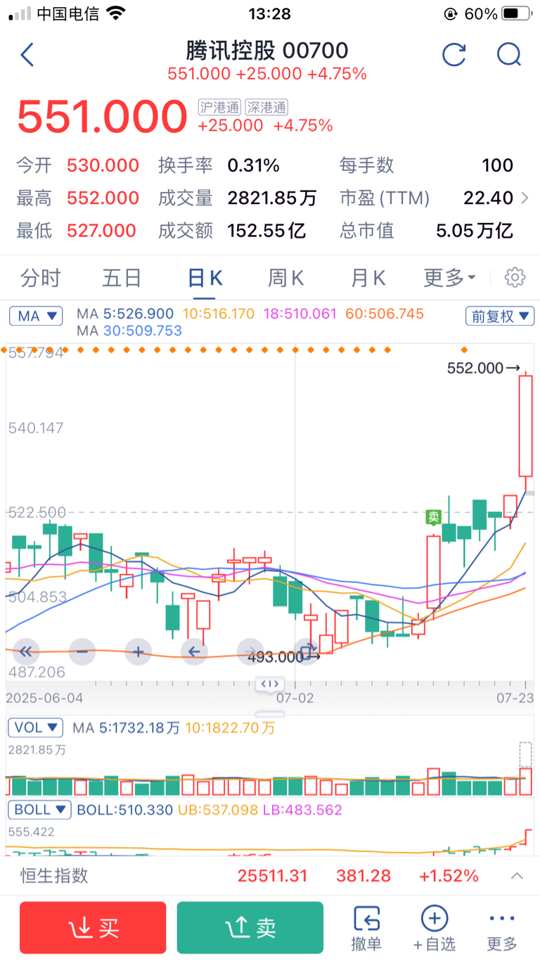
Task: Tap MA 60:506.745 legend value
Action: click(x=383, y=314)
